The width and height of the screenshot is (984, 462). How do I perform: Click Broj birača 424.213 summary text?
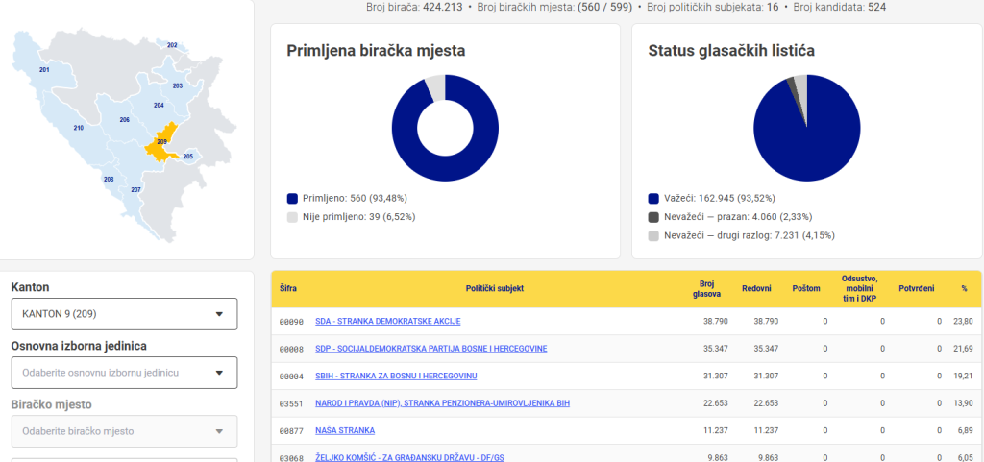point(414,8)
